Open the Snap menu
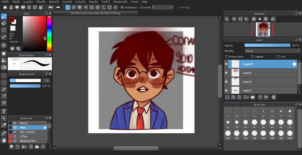This screenshot has width=302, height=155. [67, 2]
